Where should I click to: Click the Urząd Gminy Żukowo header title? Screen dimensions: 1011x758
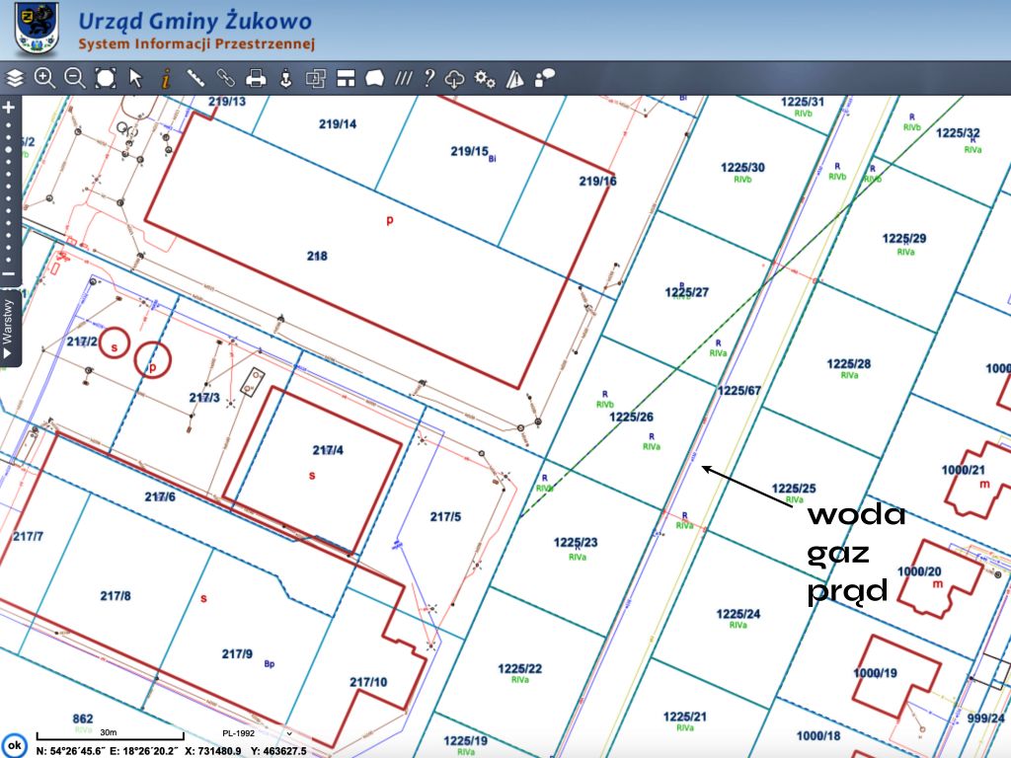point(194,22)
